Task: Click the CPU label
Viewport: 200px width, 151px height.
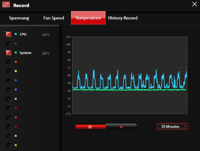Action: pyautogui.click(x=23, y=34)
